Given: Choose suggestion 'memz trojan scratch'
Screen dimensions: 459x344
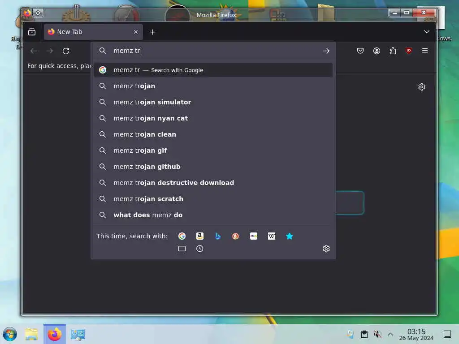Looking at the screenshot, I should (213, 198).
